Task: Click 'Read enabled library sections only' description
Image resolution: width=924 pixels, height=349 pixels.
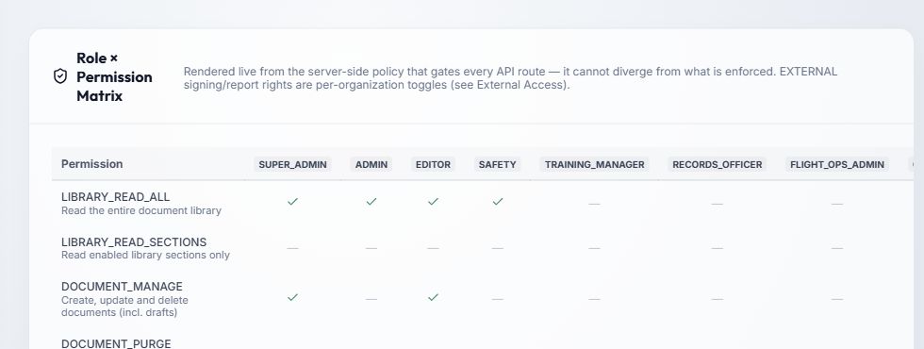Action: (145, 256)
